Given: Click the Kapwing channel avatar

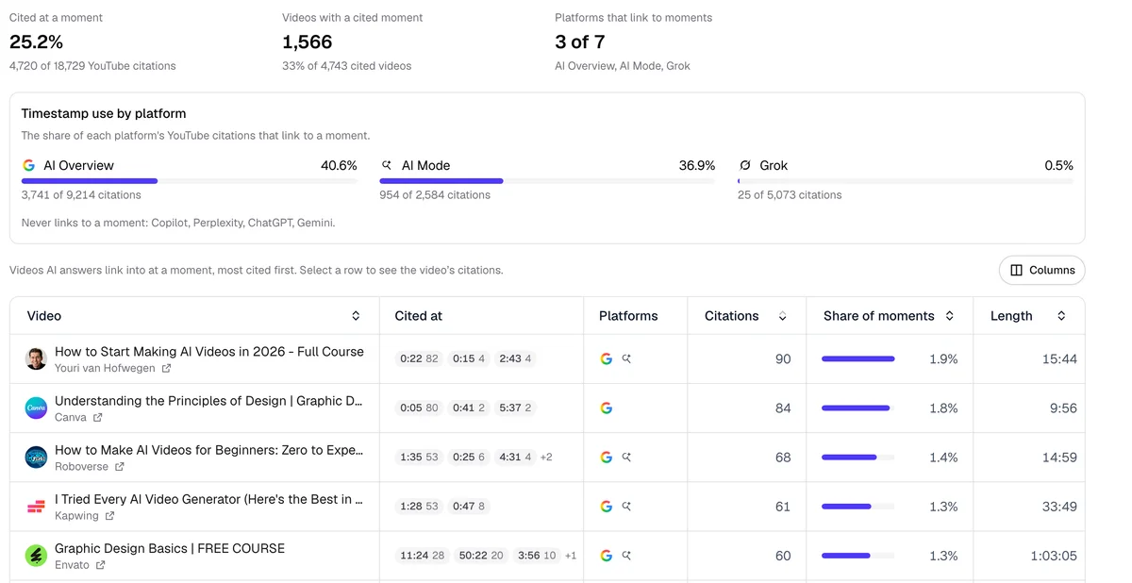Looking at the screenshot, I should coord(36,507).
